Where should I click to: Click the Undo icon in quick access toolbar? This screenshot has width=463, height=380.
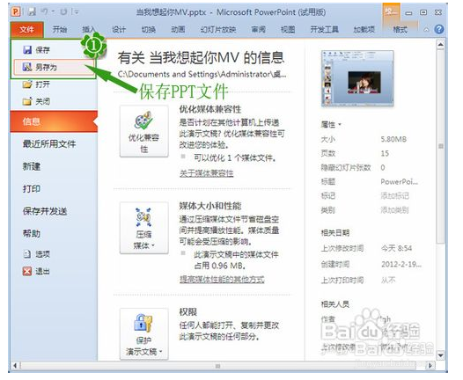click(44, 11)
